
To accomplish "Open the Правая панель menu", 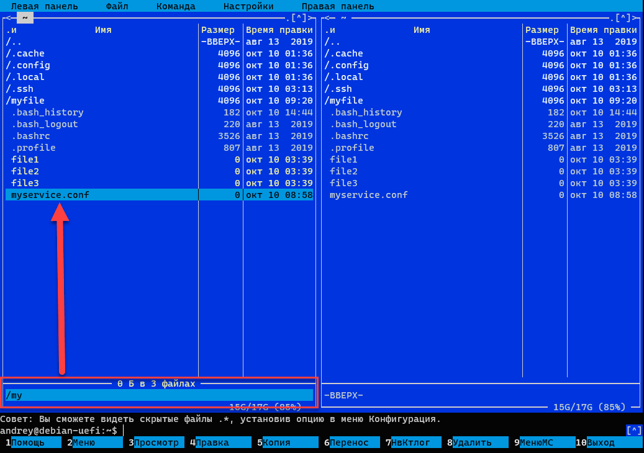I will click(x=338, y=6).
